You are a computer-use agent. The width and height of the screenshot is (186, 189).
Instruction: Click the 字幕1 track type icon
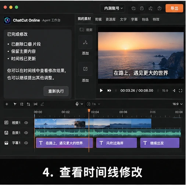pyautogui.click(x=6, y=143)
